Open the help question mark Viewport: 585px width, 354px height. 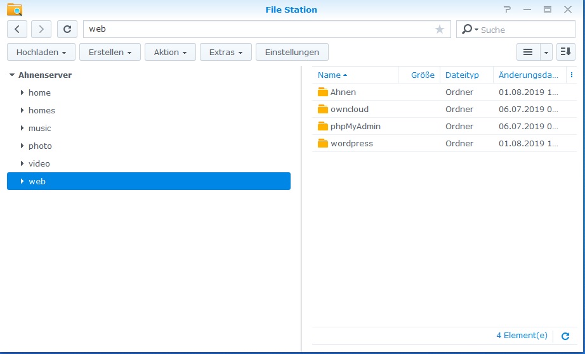click(507, 9)
